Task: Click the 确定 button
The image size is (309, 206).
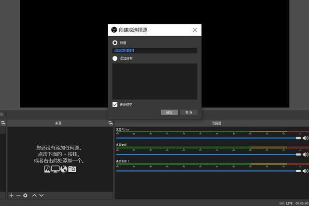Action: pos(169,112)
